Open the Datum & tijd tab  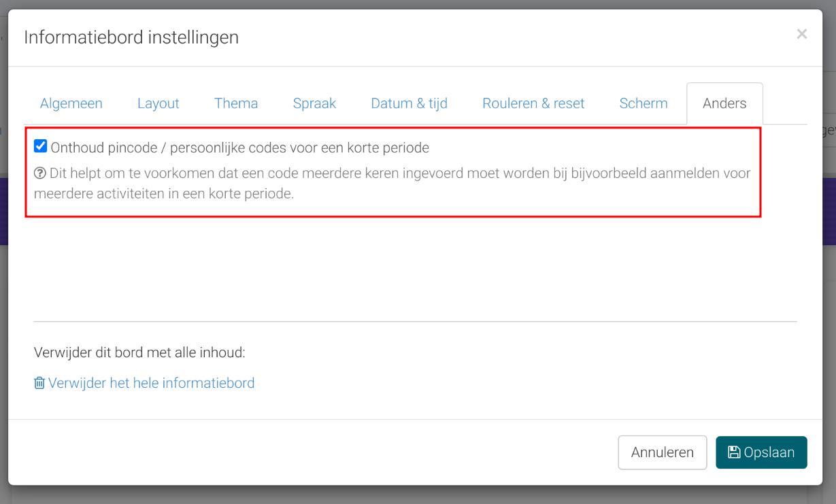pos(409,103)
